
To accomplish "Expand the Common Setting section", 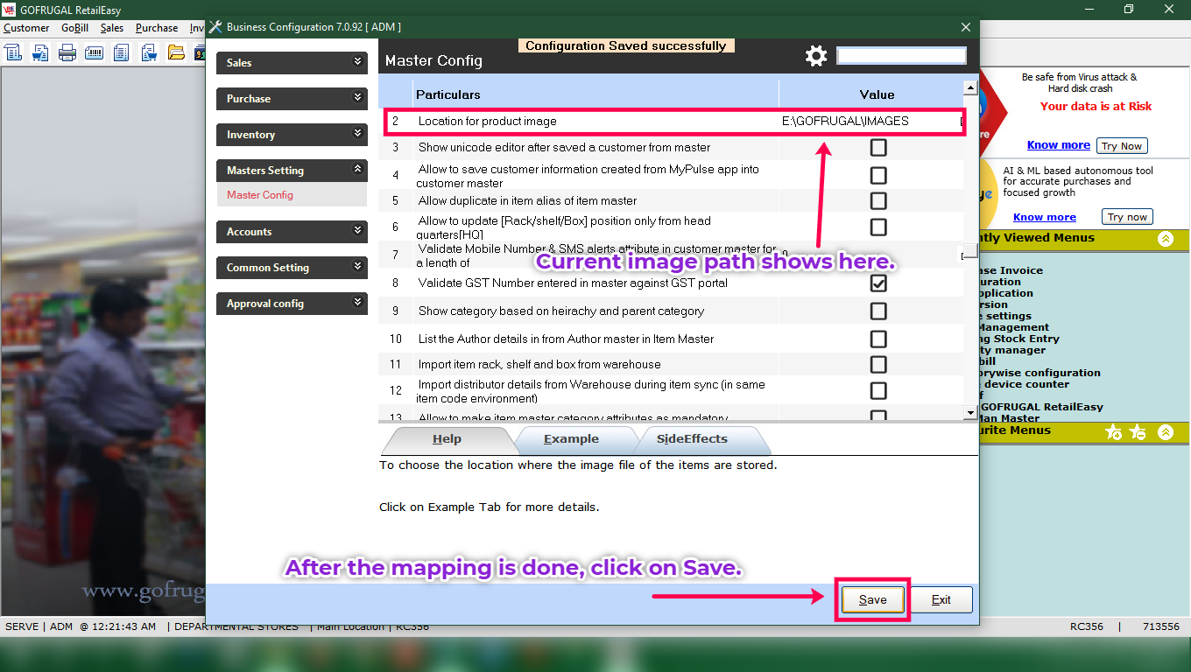I will click(x=292, y=268).
